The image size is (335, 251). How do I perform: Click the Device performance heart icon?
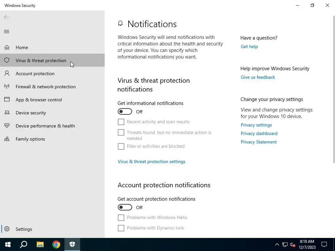7,126
